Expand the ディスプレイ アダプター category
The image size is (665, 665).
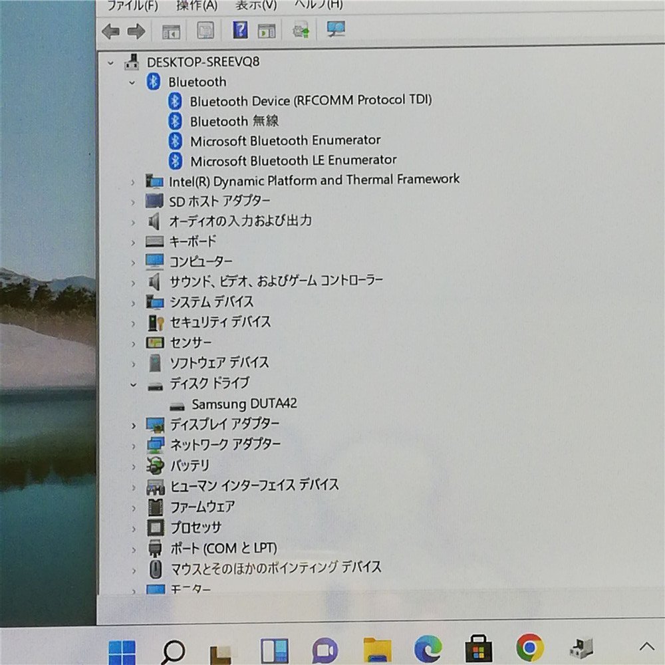134,426
